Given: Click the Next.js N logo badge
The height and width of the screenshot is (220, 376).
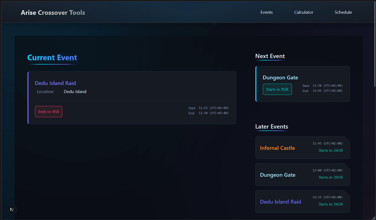Looking at the screenshot, I should coord(12,210).
